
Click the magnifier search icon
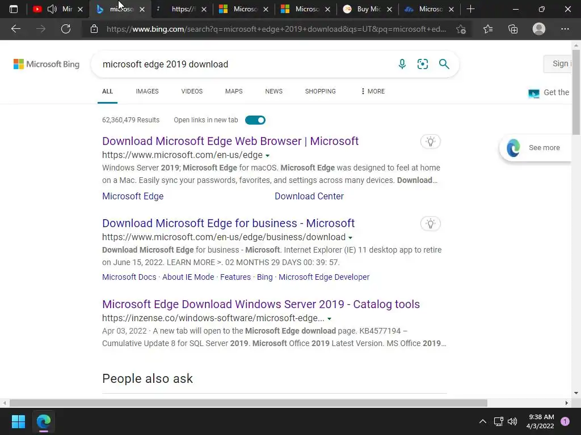pyautogui.click(x=444, y=64)
